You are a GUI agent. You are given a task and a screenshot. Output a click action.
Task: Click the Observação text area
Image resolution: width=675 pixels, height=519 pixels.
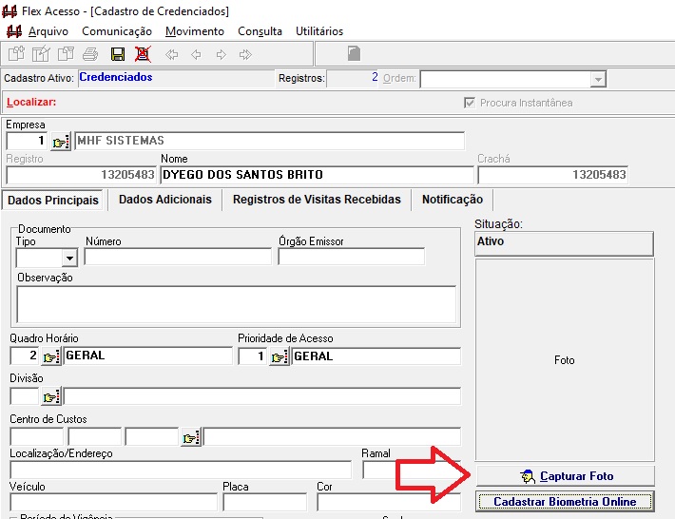(236, 304)
